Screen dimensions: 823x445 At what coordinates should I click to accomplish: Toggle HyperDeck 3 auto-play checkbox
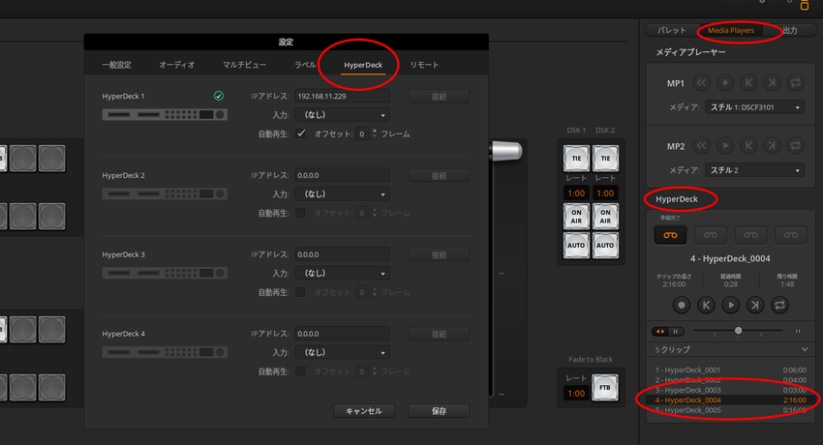tap(301, 291)
